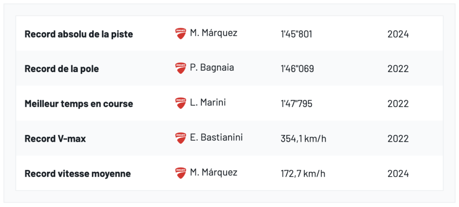Open E. Bastianini rider entry

[x=216, y=138]
